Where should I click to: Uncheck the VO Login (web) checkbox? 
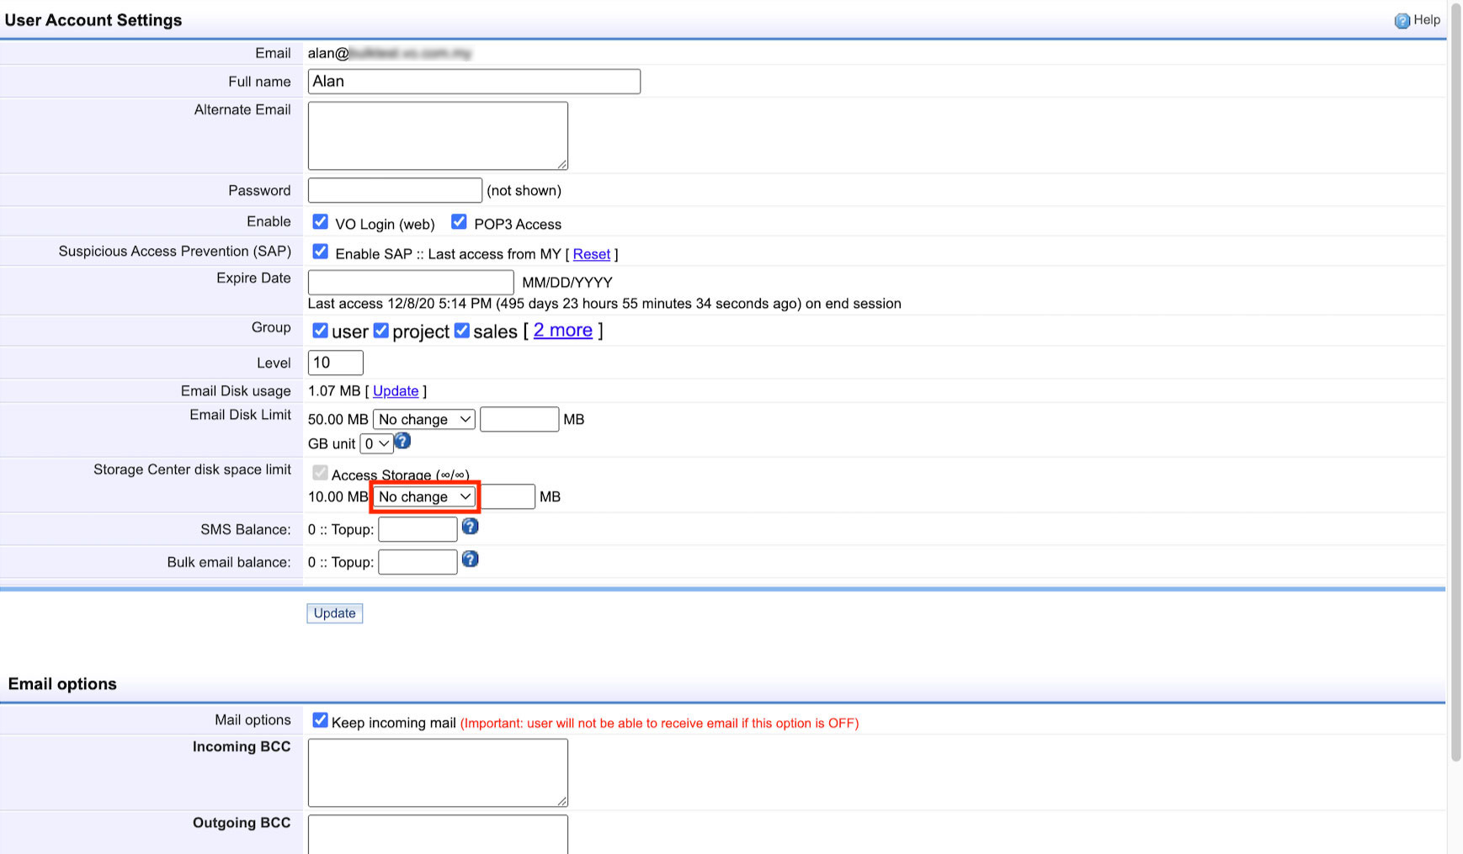(x=320, y=222)
